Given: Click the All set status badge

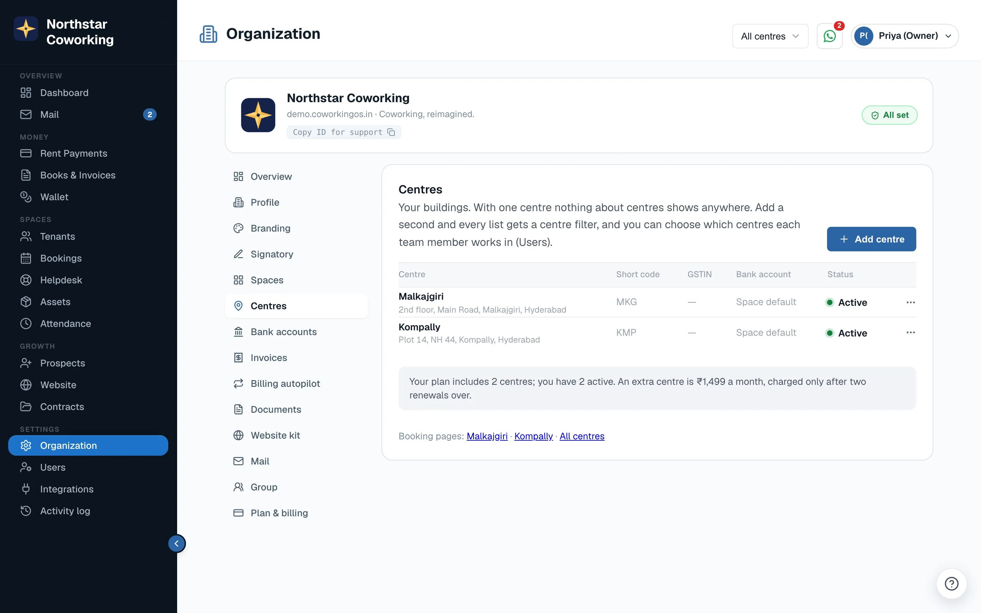Looking at the screenshot, I should tap(889, 115).
